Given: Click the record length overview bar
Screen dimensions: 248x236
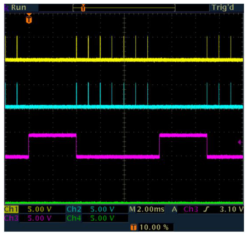Looking at the screenshot, I should (x=124, y=8).
